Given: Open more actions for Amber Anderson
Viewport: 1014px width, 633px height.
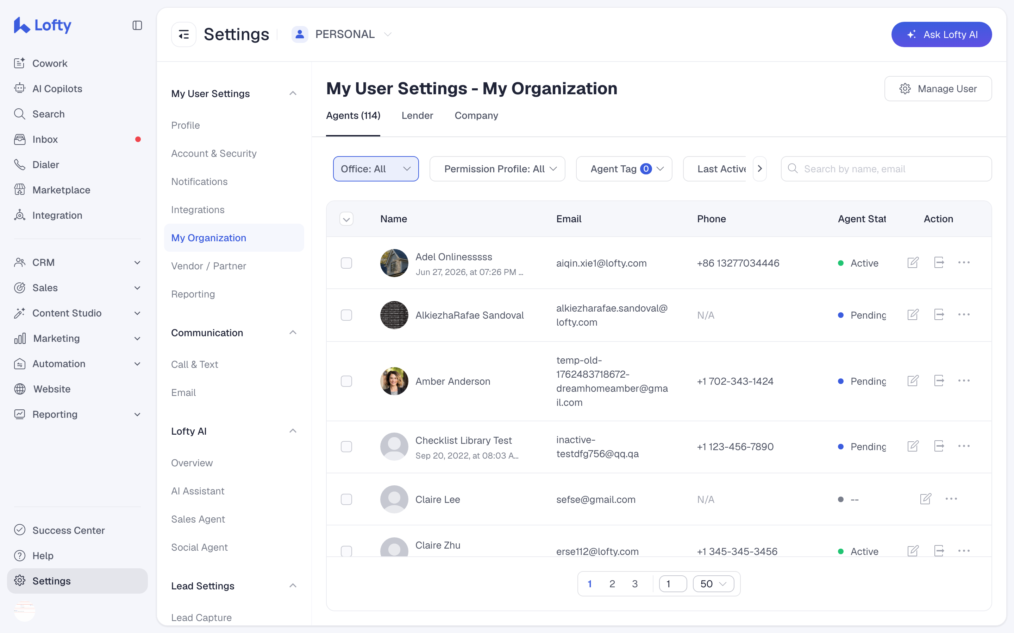Looking at the screenshot, I should (x=964, y=381).
